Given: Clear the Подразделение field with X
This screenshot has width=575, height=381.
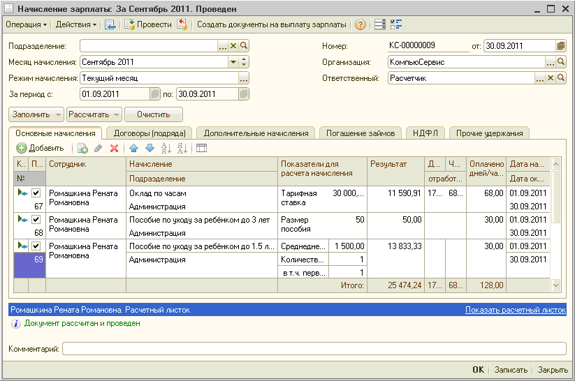Looking at the screenshot, I should pyautogui.click(x=233, y=46).
